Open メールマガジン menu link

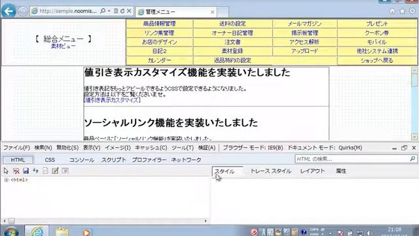304,24
